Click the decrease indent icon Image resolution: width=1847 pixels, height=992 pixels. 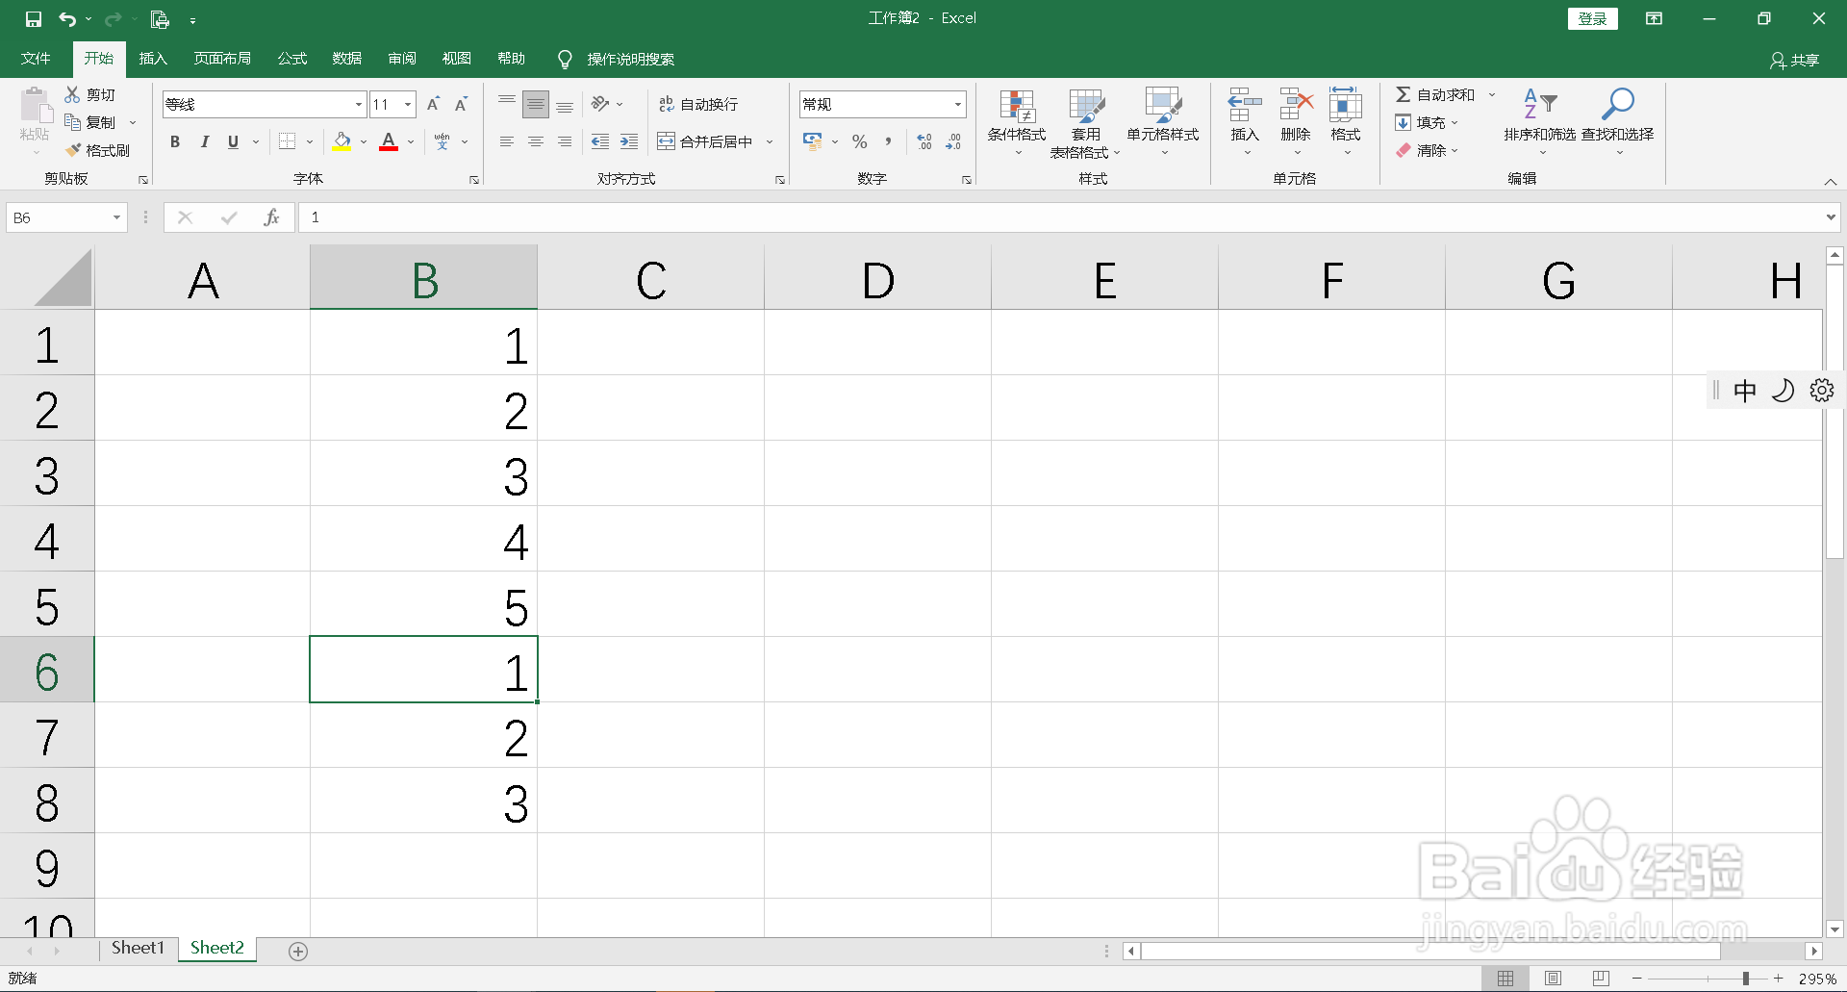[x=600, y=141]
